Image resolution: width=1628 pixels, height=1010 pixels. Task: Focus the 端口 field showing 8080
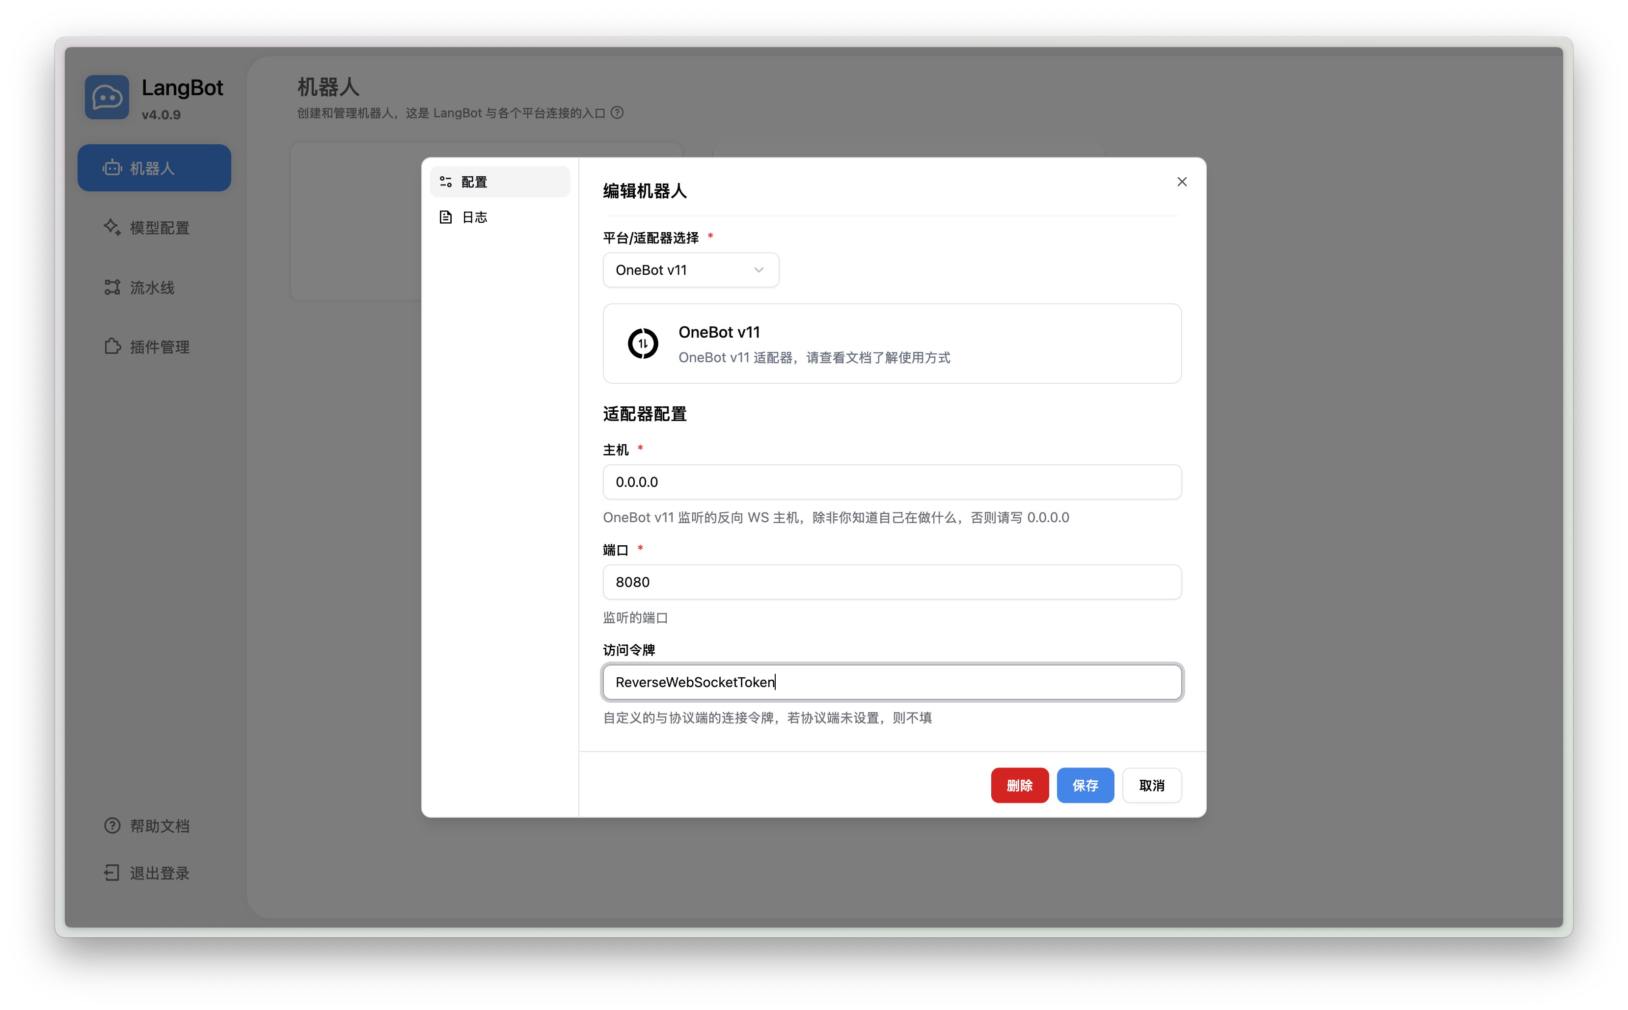tap(891, 582)
